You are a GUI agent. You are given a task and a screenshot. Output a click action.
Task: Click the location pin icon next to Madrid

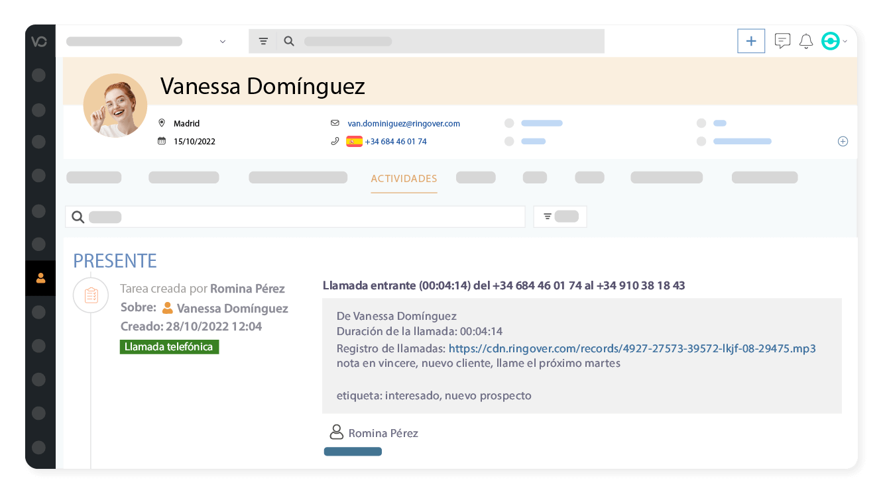[x=161, y=123]
